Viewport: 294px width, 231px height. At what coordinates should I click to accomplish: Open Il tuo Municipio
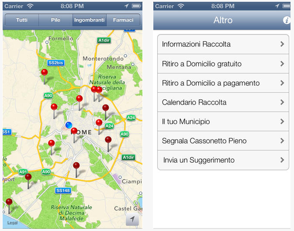coord(223,122)
